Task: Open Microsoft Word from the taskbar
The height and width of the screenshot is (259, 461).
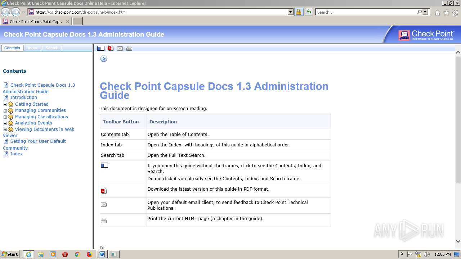Action: click(102, 254)
